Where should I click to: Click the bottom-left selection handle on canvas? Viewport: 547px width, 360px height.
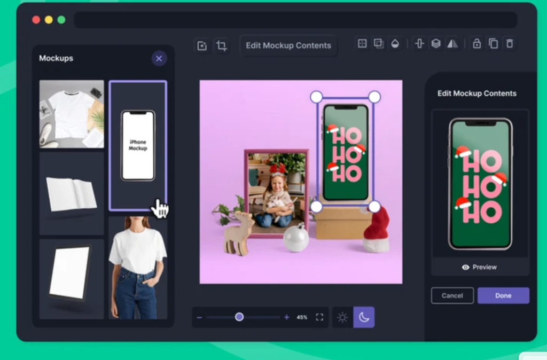point(316,207)
